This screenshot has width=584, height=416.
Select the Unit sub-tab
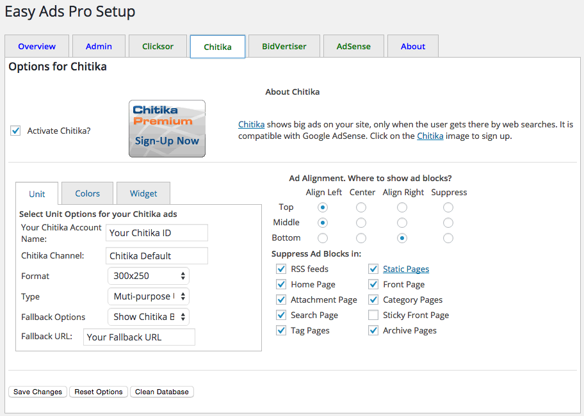pyautogui.click(x=37, y=193)
